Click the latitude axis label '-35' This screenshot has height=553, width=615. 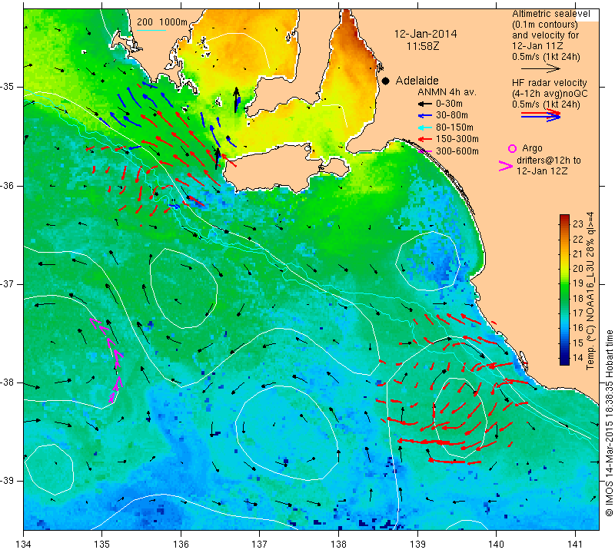point(8,87)
